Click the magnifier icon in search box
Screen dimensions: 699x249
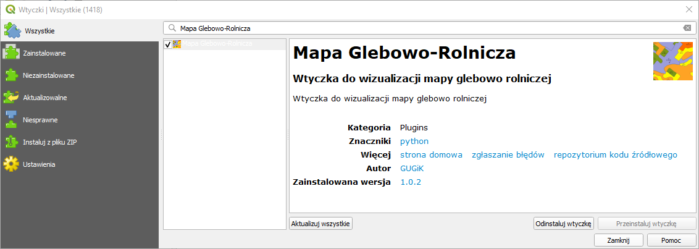(x=172, y=28)
